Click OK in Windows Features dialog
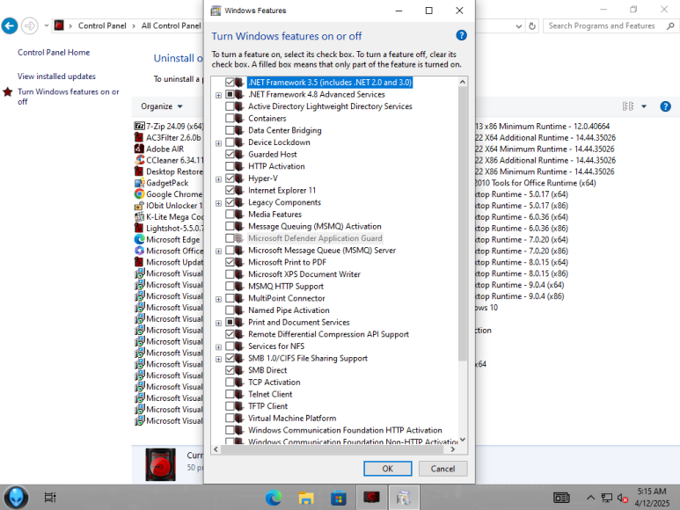The height and width of the screenshot is (510, 680). click(x=387, y=469)
